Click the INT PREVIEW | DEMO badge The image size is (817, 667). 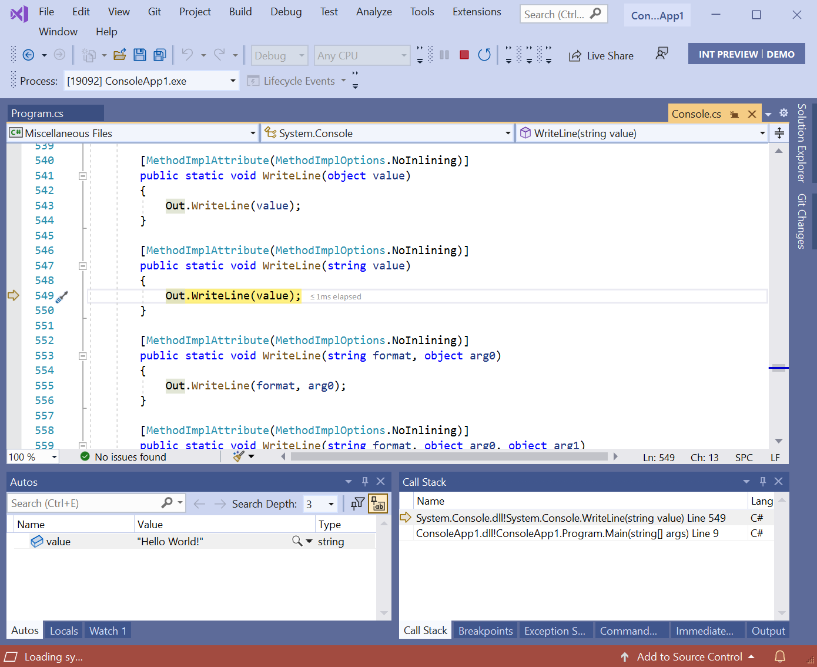(746, 54)
